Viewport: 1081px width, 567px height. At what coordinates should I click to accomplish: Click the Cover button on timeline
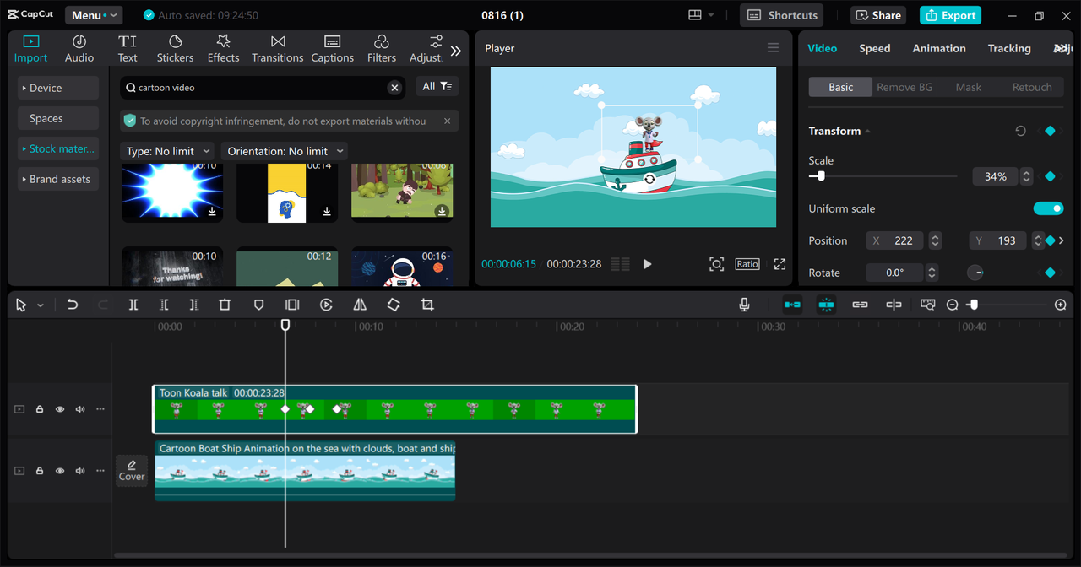coord(132,471)
